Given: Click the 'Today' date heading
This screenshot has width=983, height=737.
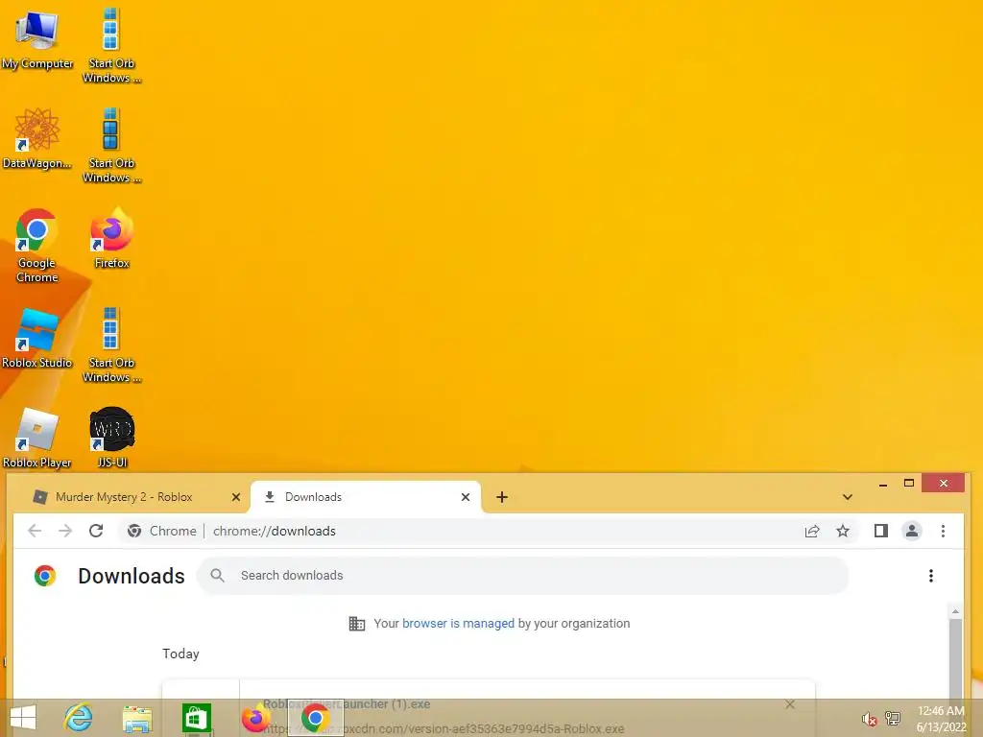Looking at the screenshot, I should coord(180,654).
